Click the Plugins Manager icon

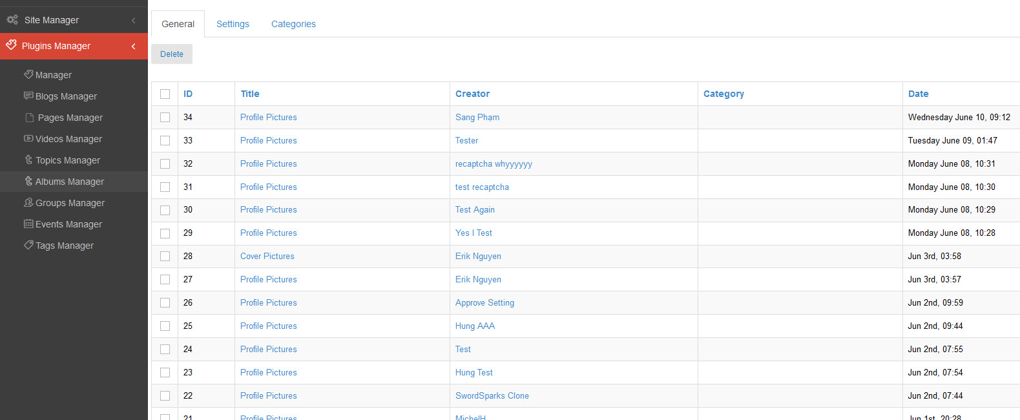click(x=11, y=45)
